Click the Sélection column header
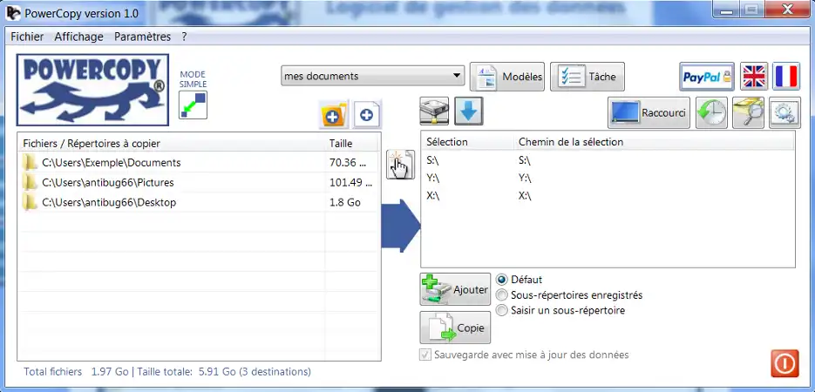Image resolution: width=815 pixels, height=392 pixels. click(466, 142)
